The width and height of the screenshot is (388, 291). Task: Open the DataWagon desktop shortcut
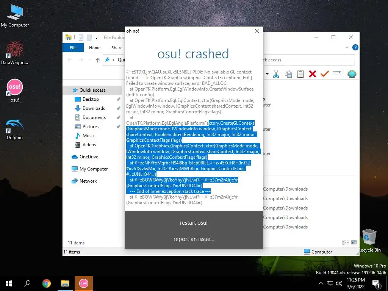(15, 53)
